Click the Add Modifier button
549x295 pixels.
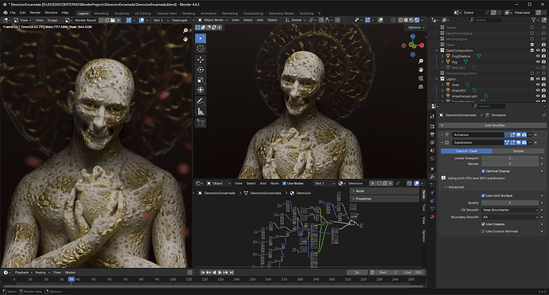pyautogui.click(x=493, y=125)
